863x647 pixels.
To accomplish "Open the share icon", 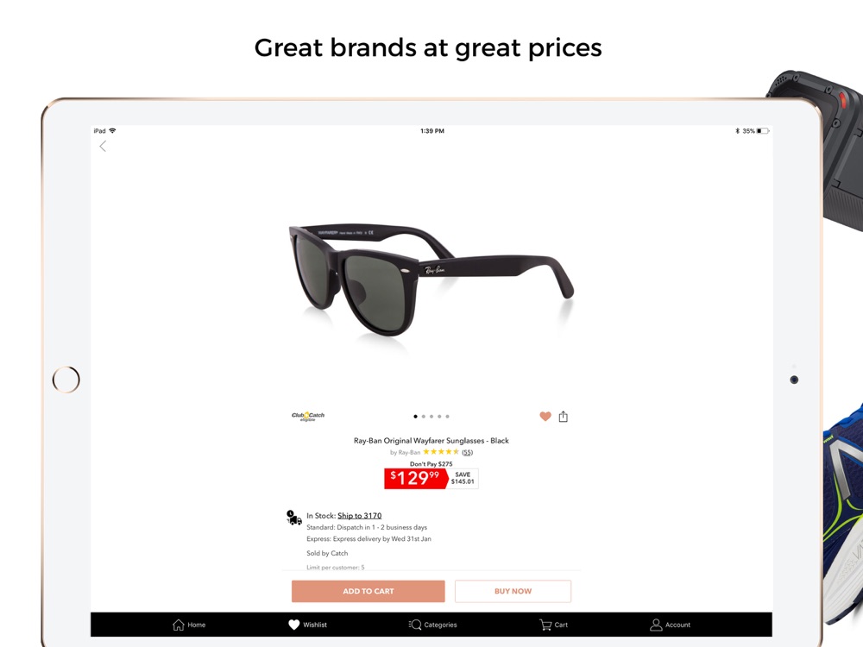I will click(x=563, y=417).
